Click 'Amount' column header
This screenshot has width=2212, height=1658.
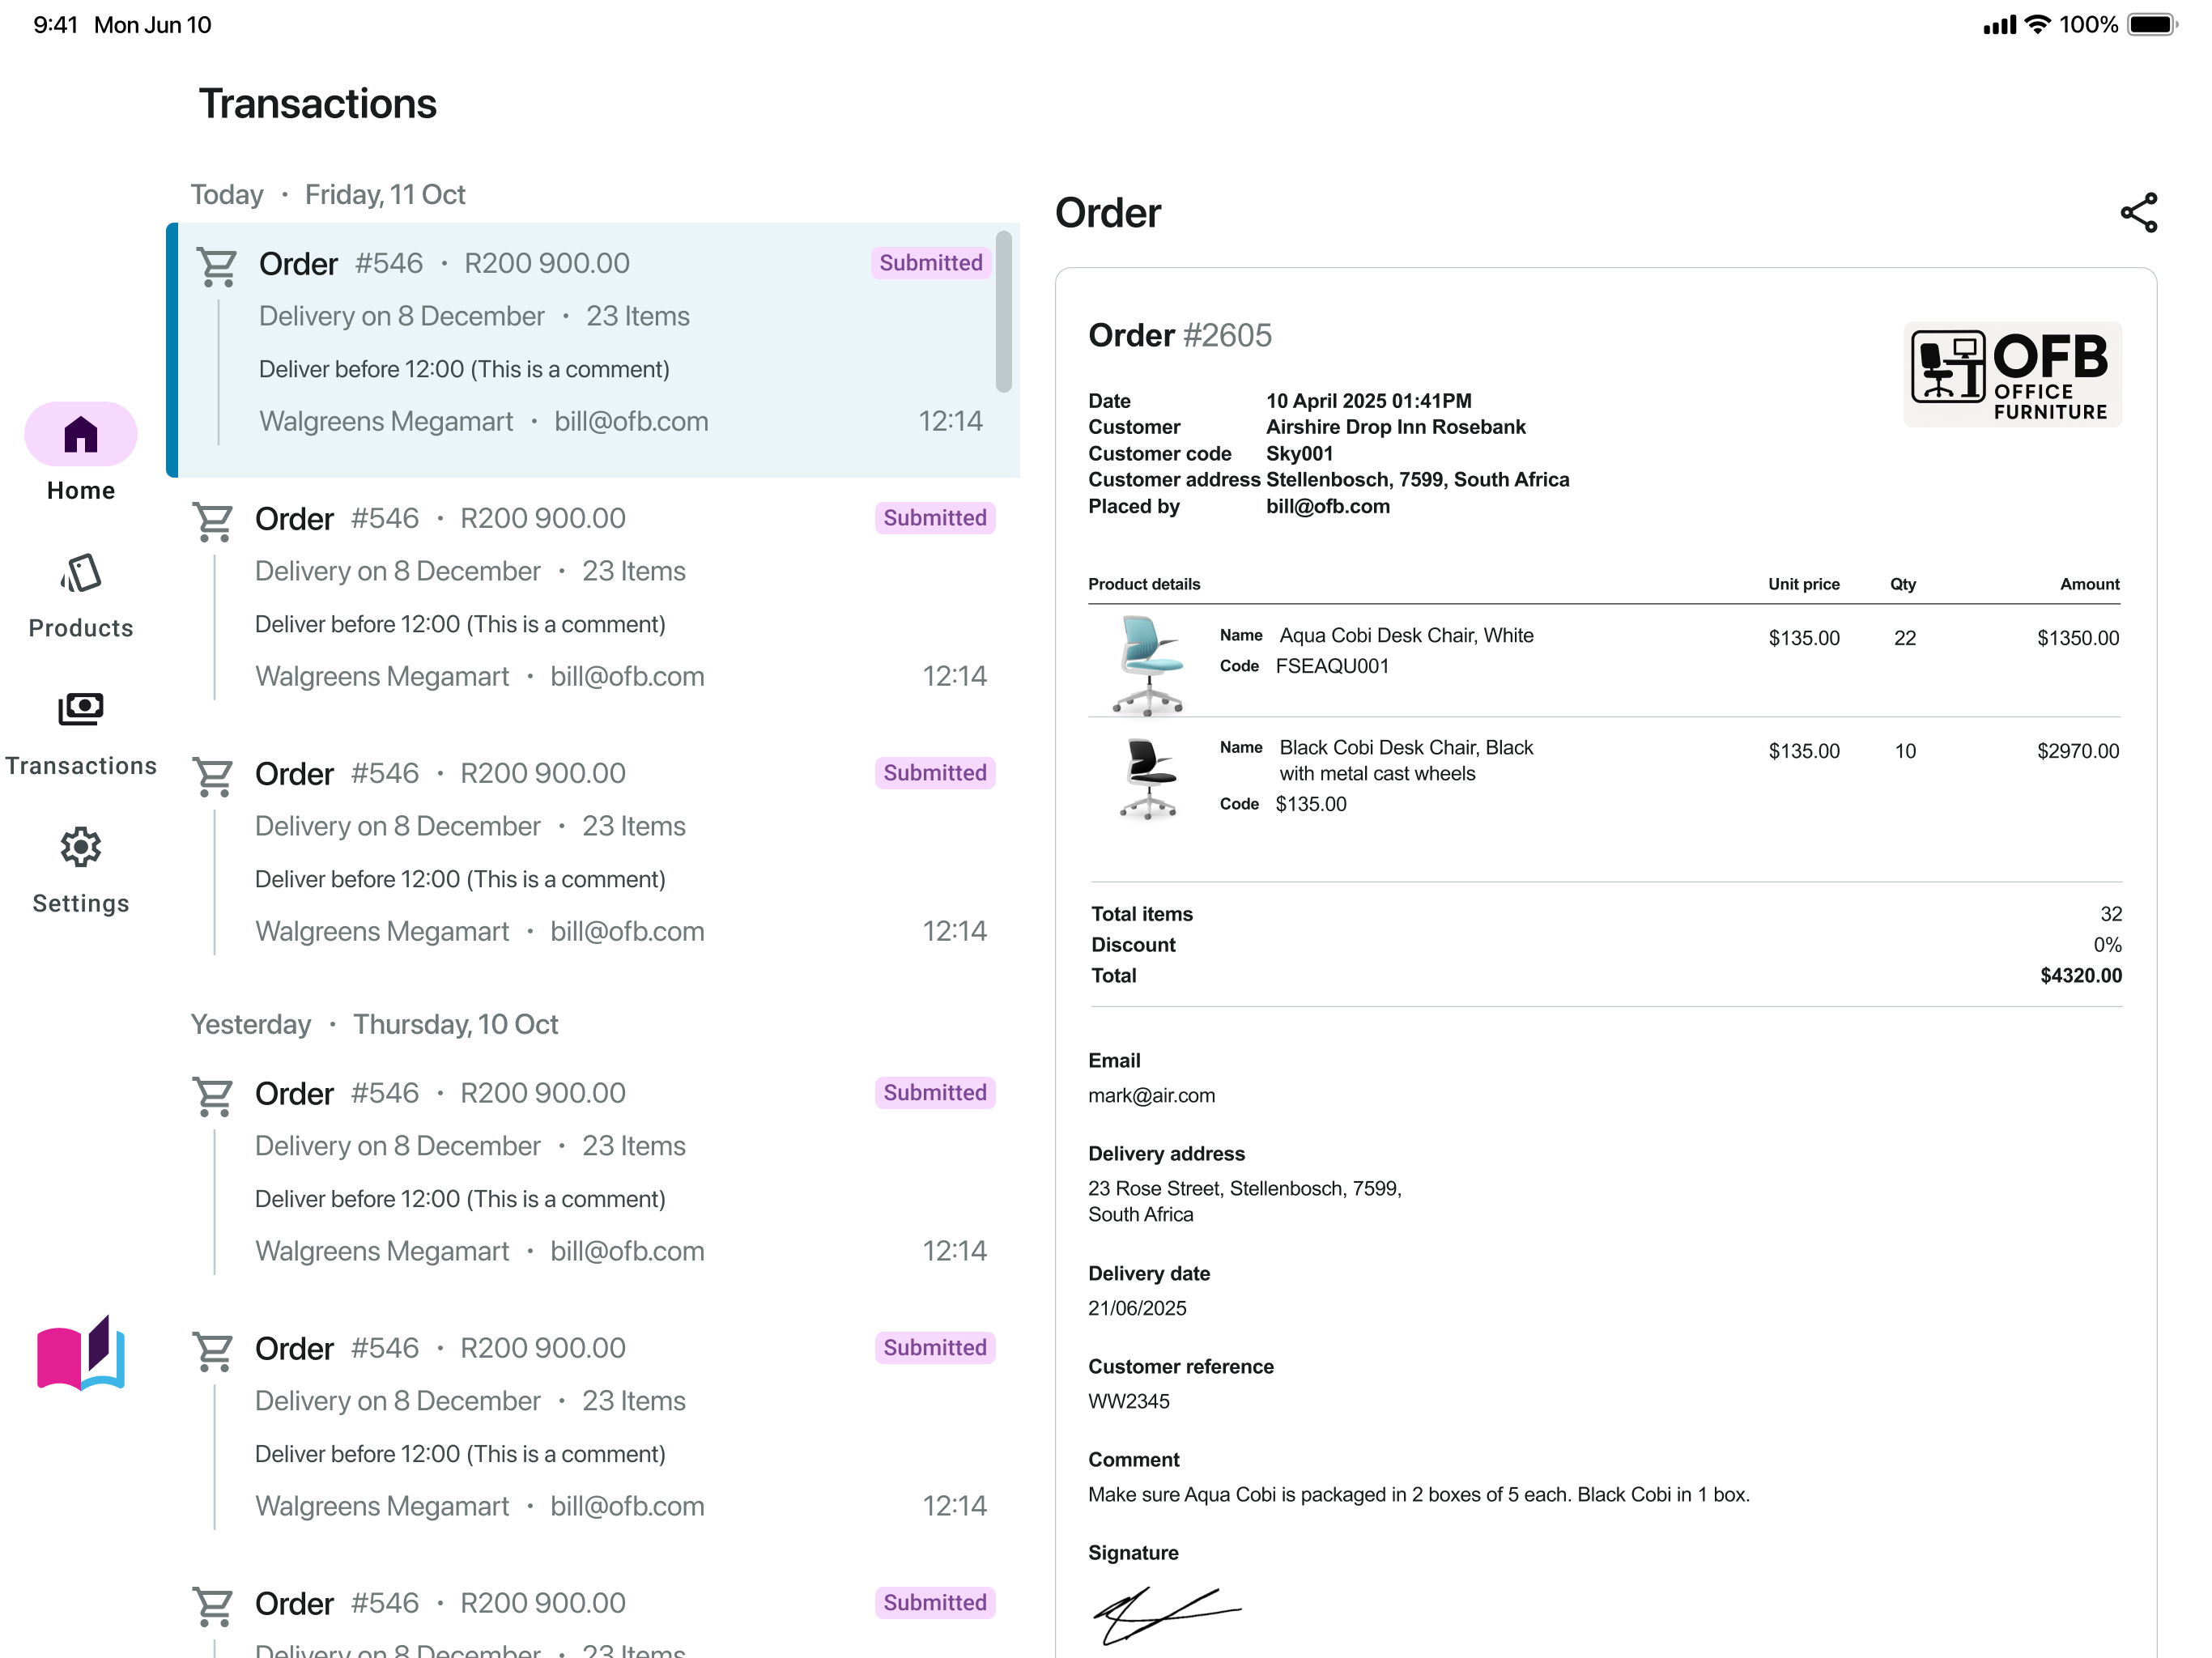click(x=2090, y=584)
